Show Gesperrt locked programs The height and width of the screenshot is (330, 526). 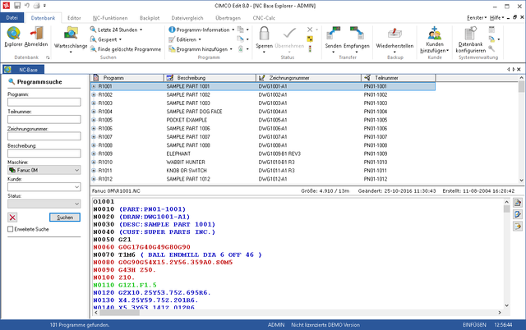tap(108, 39)
